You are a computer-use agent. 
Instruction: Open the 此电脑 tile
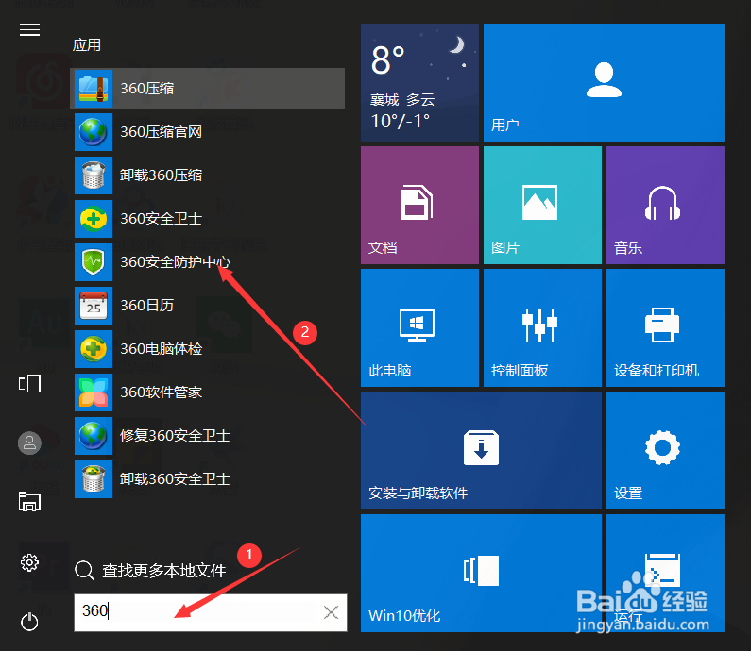click(x=419, y=327)
